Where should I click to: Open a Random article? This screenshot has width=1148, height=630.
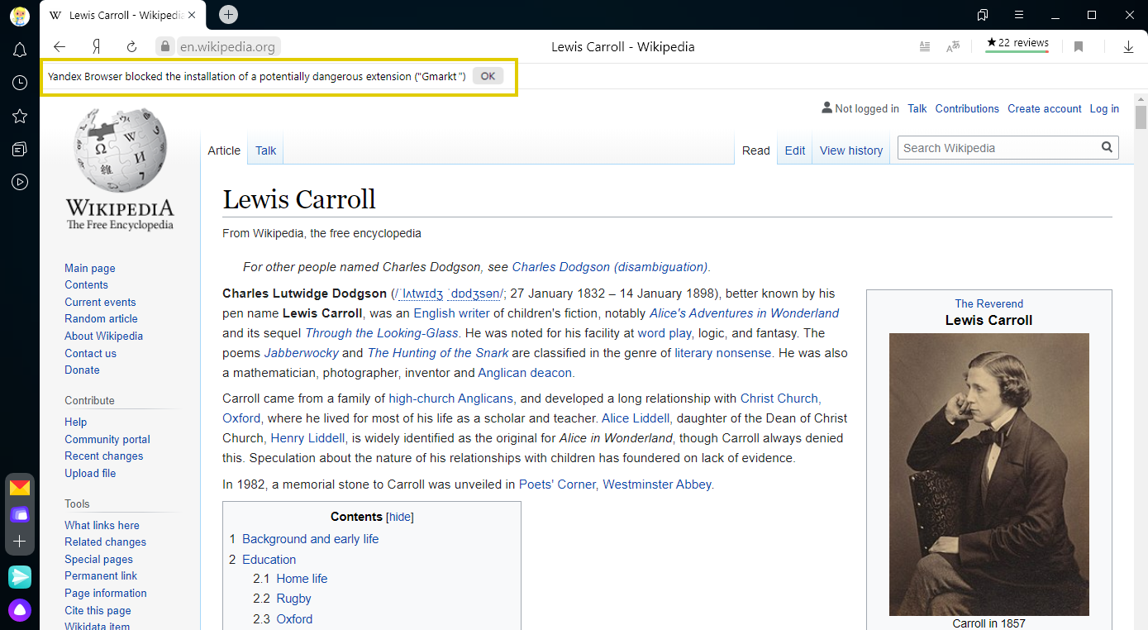click(x=101, y=318)
